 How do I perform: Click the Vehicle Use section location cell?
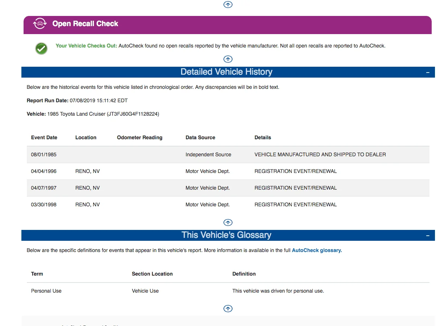point(145,291)
